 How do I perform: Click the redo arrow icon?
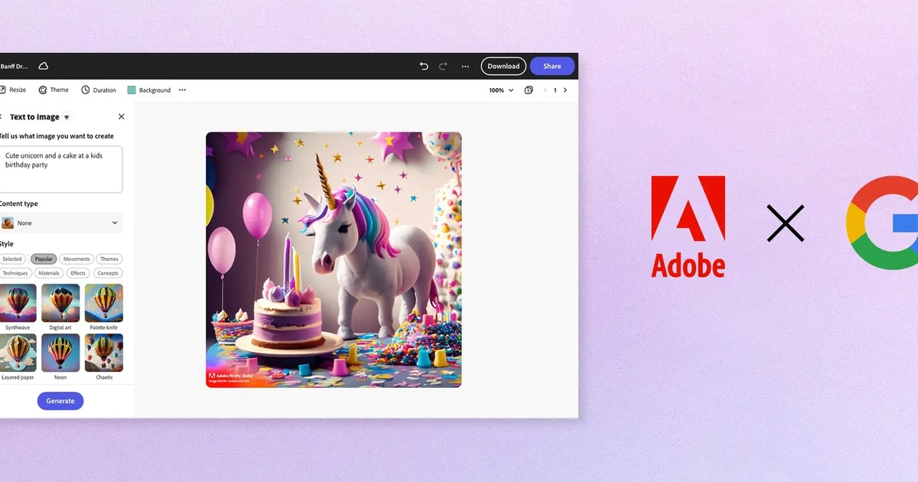tap(443, 67)
